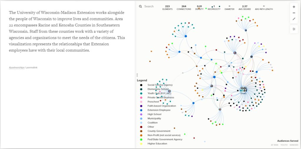Click the Youth Club legend swatch
This screenshot has width=301, height=149.
(141, 93)
